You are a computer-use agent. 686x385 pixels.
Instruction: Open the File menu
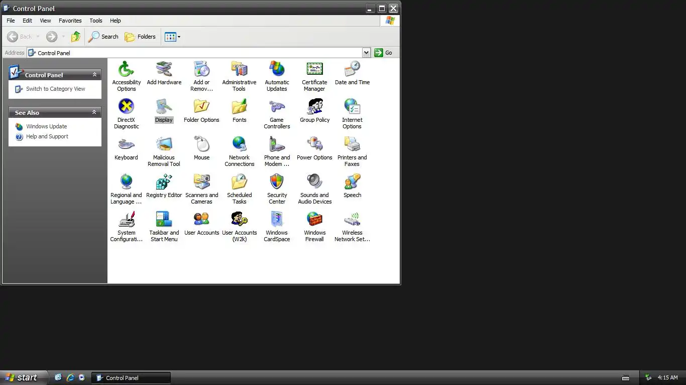[11, 21]
